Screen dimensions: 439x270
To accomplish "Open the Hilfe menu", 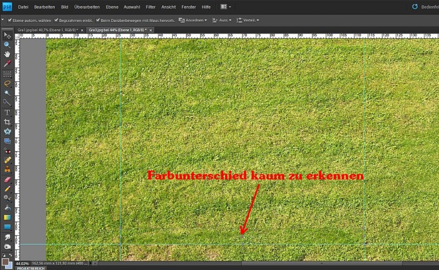I will [x=206, y=7].
